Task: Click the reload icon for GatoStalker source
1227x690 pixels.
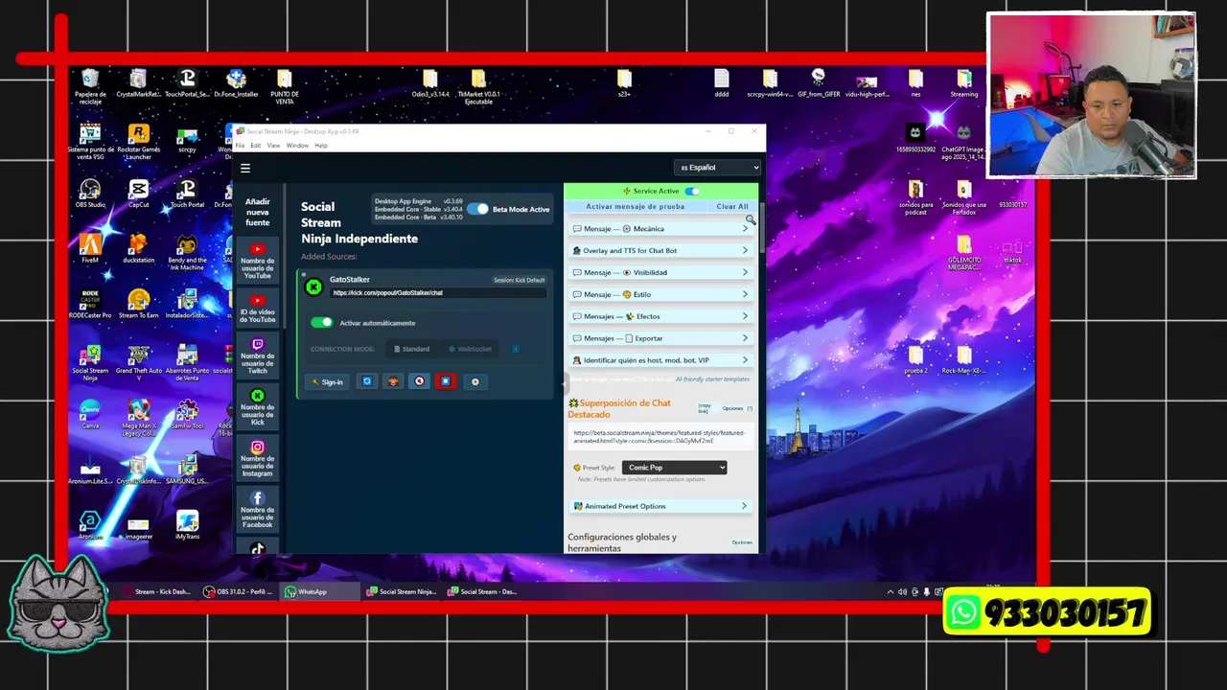Action: point(366,381)
